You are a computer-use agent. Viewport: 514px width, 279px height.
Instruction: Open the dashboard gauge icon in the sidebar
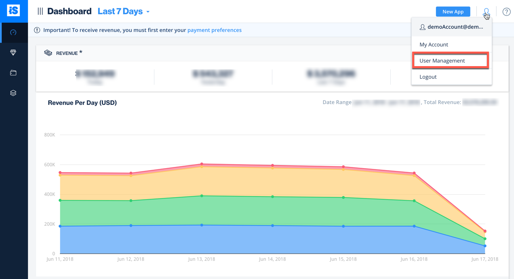tap(13, 33)
